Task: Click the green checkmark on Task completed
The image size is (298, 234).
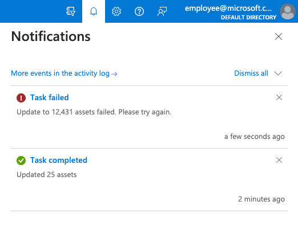Action: [21, 161]
